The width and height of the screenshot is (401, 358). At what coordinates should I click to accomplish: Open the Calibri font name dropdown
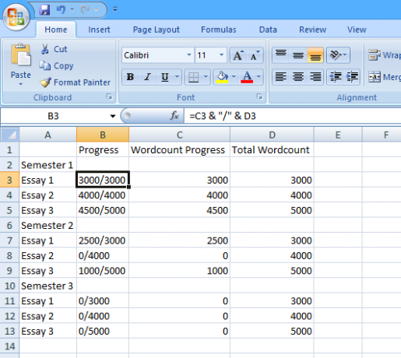point(189,55)
